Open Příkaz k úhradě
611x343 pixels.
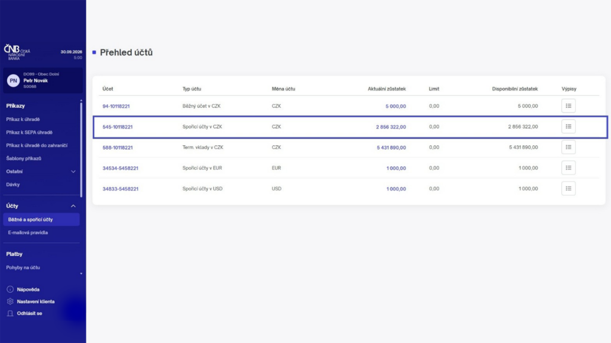23,119
